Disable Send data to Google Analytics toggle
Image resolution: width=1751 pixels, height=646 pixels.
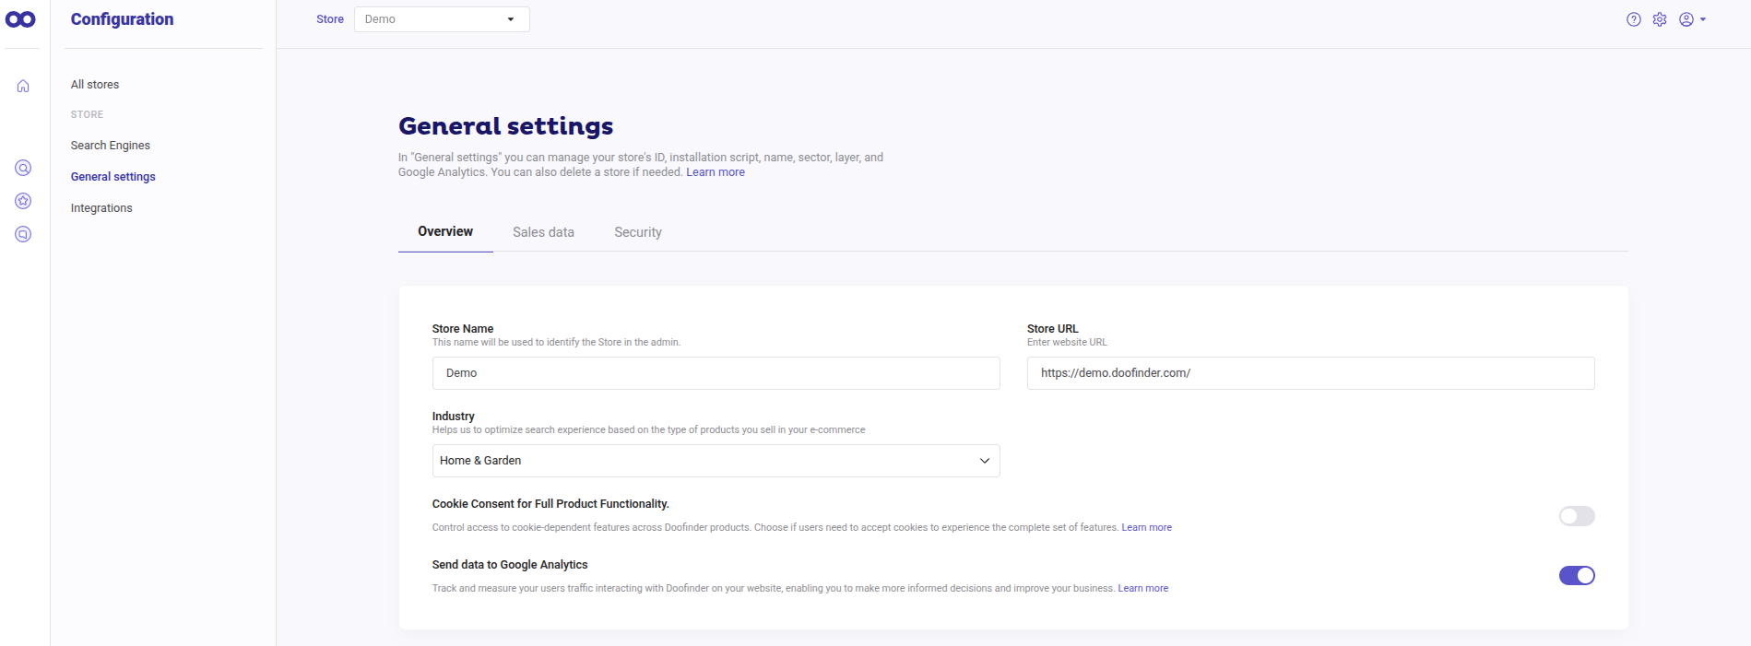point(1576,576)
